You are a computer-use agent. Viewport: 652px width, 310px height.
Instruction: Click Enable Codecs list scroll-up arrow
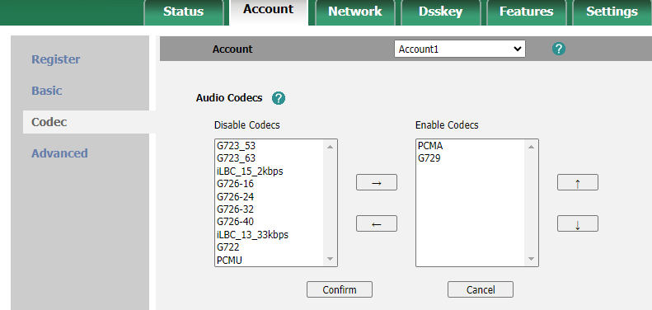click(531, 147)
